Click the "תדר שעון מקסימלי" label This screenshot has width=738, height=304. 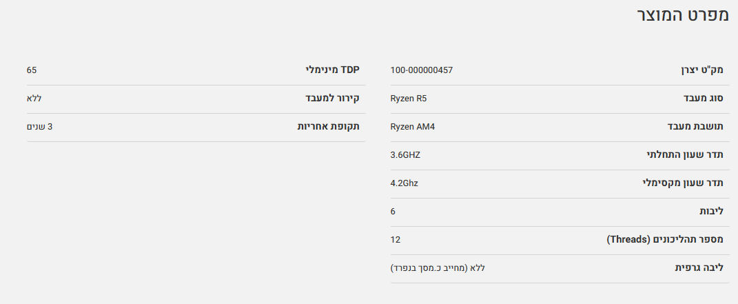coord(683,183)
